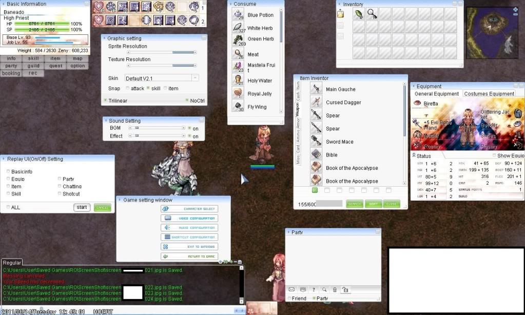
Task: Open the Regular chat tab
Action: point(12,263)
